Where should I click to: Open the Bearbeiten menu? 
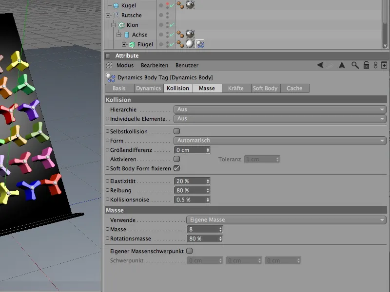click(x=155, y=65)
